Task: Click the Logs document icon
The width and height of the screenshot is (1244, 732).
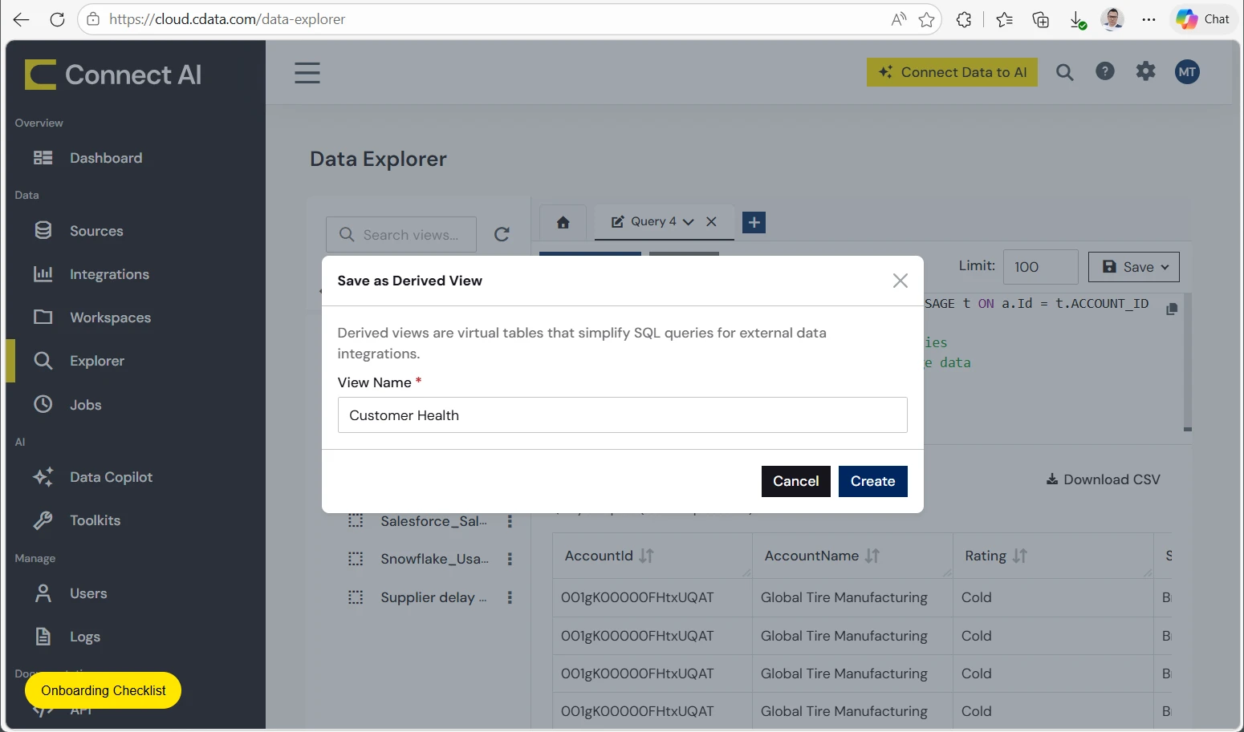Action: [x=43, y=637]
